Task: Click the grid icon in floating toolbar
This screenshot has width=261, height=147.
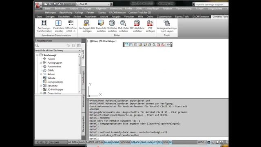Action: click(131, 45)
